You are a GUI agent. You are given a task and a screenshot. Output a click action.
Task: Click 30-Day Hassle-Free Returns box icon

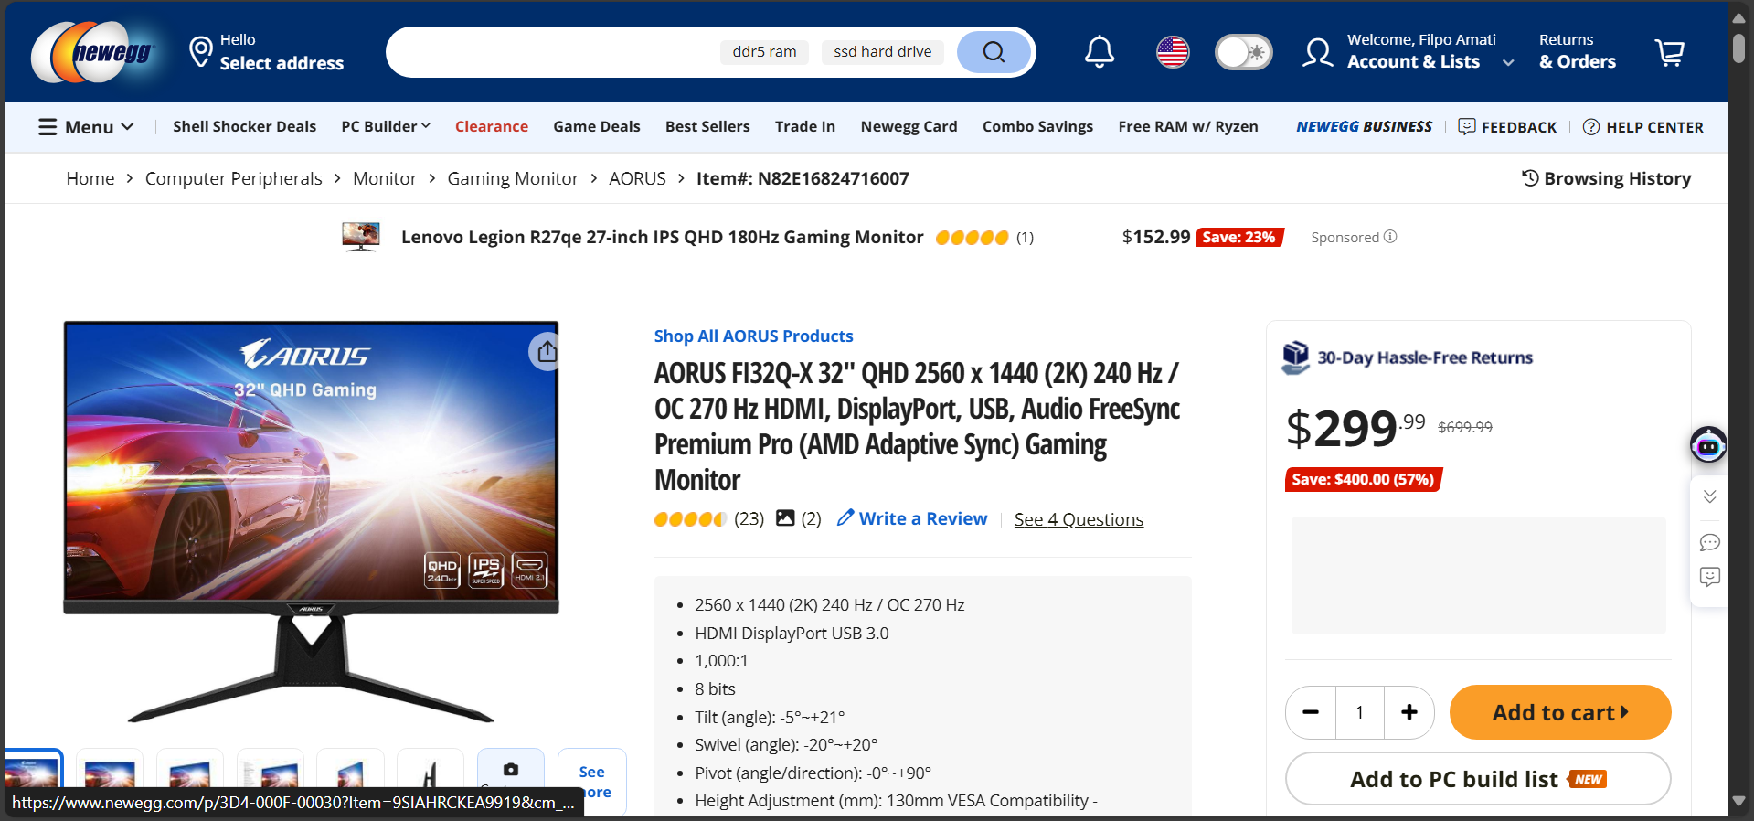1295,357
